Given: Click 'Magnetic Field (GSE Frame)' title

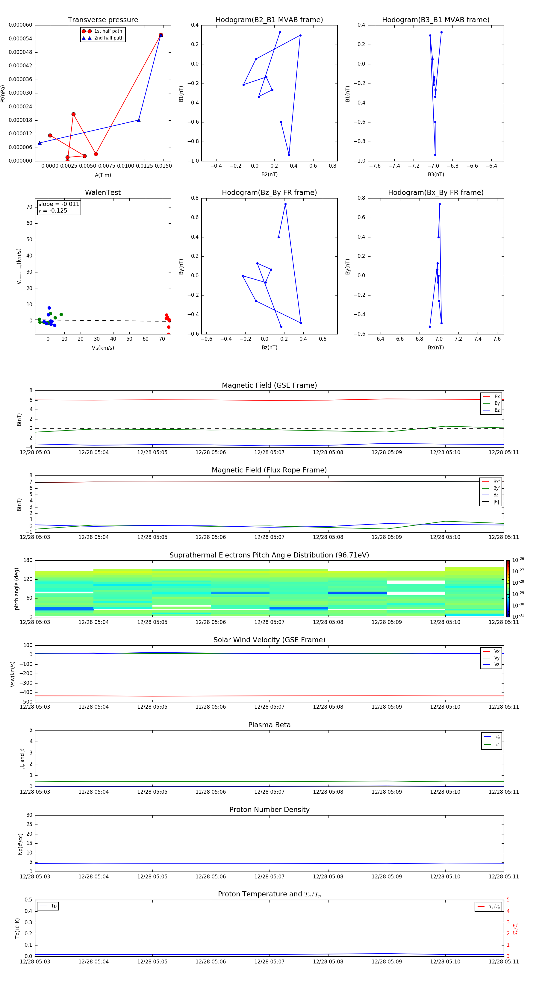Looking at the screenshot, I should 269,385.
